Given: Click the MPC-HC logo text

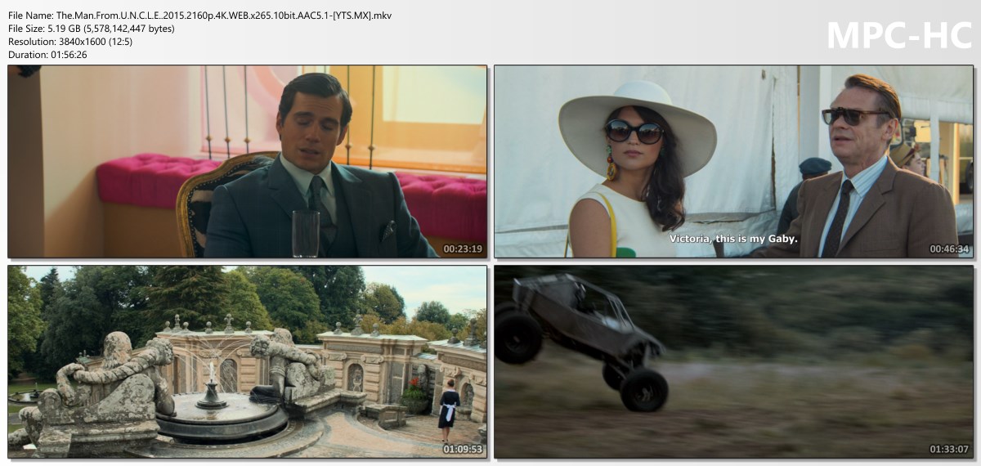Looking at the screenshot, I should point(899,35).
